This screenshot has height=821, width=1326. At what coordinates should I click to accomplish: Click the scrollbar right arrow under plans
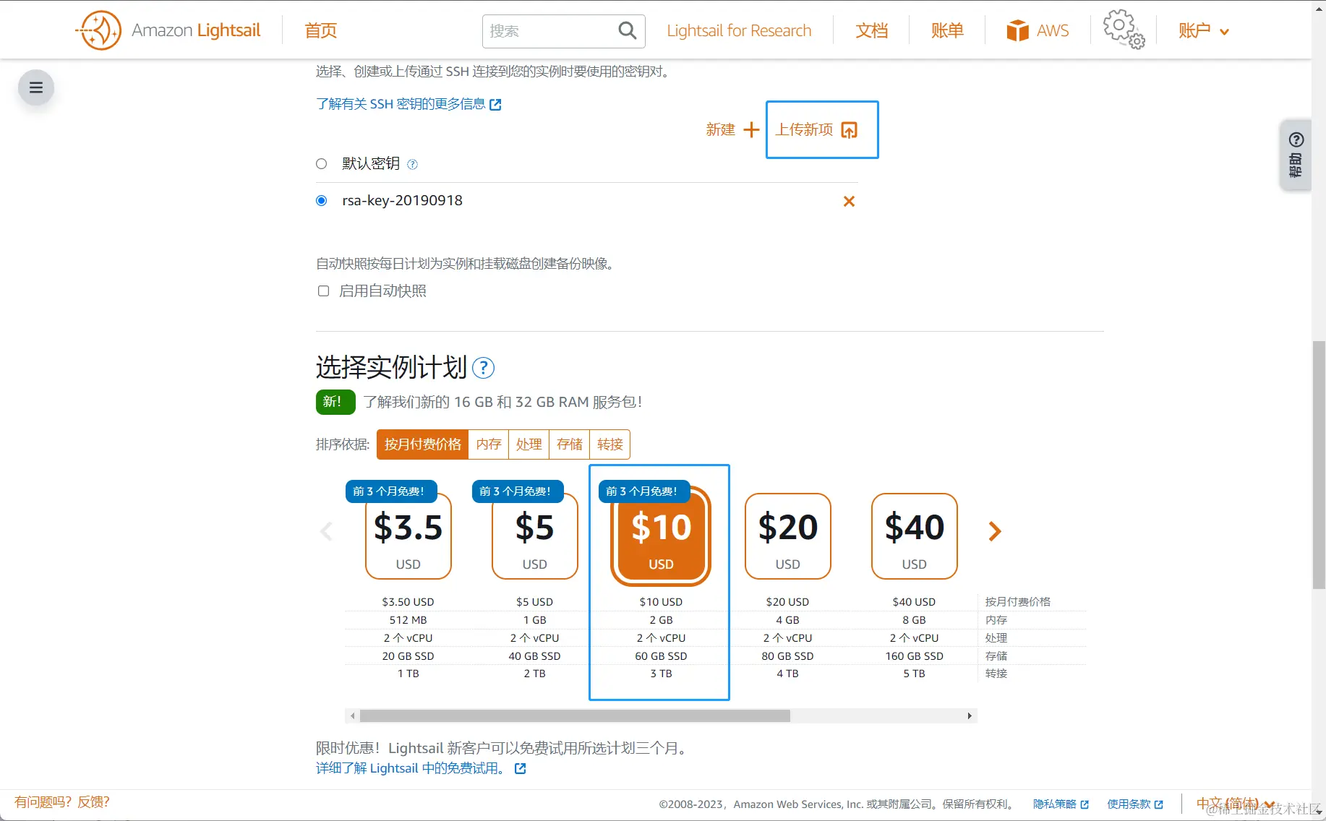(x=970, y=715)
